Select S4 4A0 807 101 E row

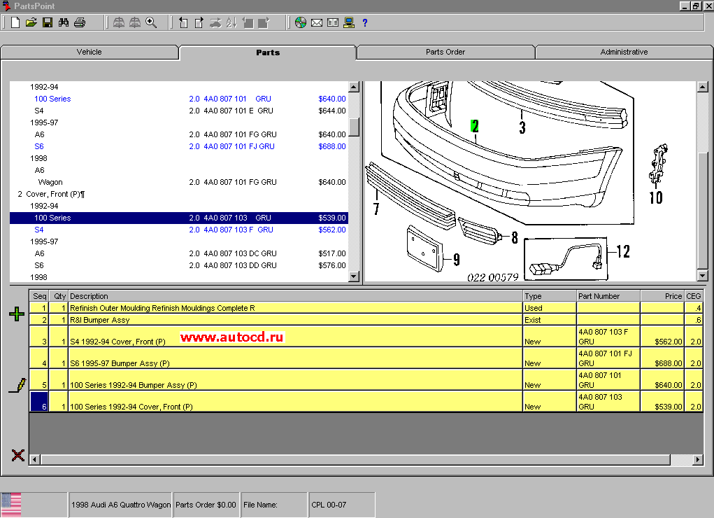[178, 111]
